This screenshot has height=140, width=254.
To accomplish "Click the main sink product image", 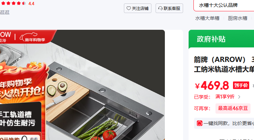I will [x=82, y=85].
